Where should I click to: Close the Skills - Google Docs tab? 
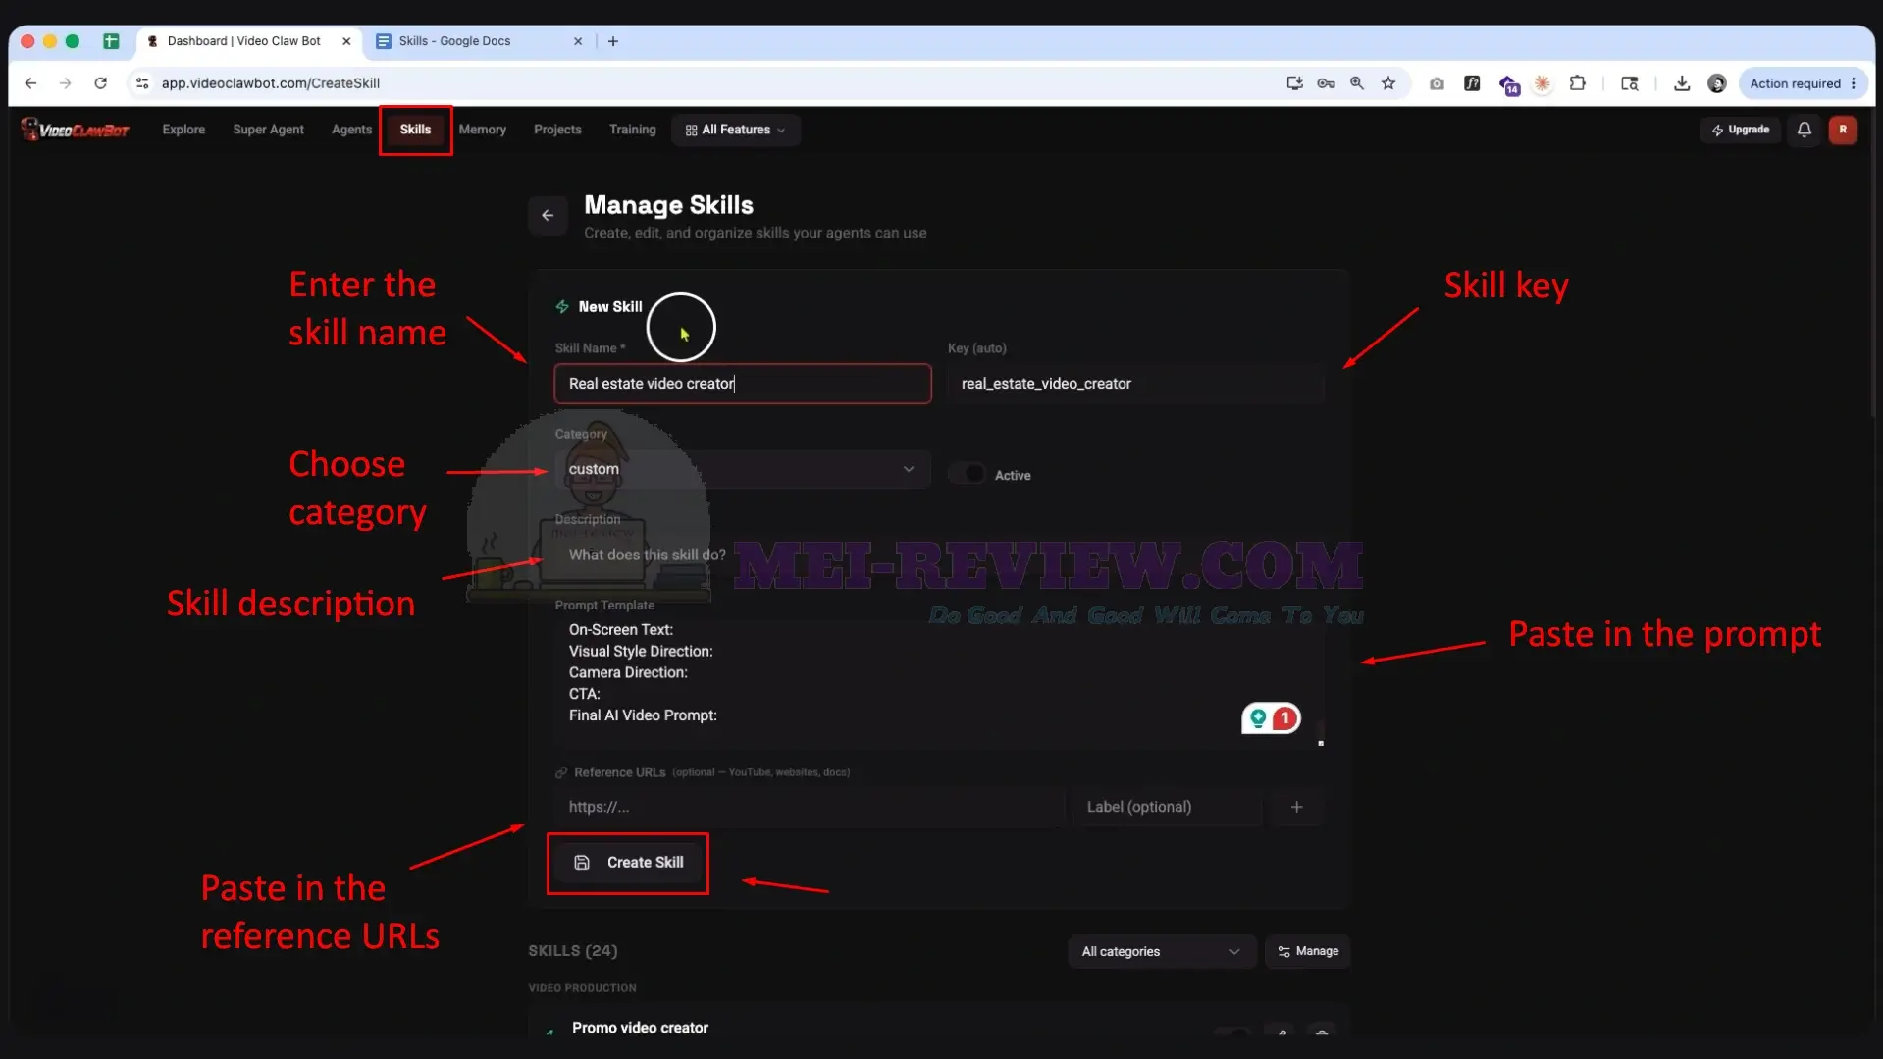(578, 41)
